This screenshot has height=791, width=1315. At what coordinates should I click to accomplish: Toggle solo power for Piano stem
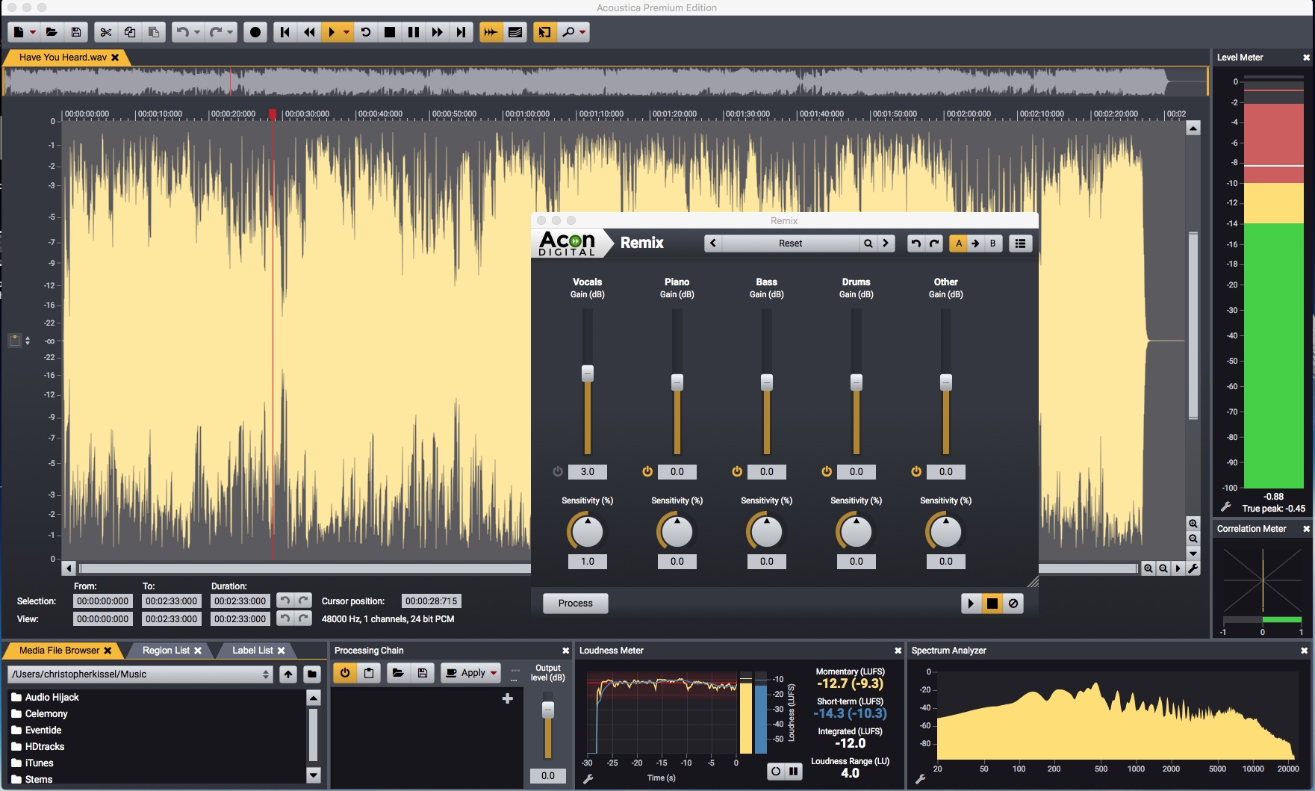(647, 471)
